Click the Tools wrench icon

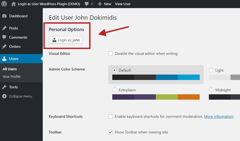(4, 87)
